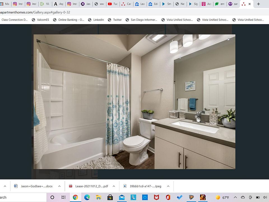Switch to the 'Asp' tab
Image resolution: width=269 pixels, height=202 pixels.
(59, 4)
